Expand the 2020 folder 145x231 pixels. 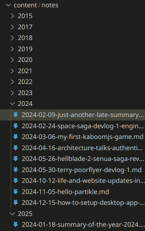pos(12,60)
